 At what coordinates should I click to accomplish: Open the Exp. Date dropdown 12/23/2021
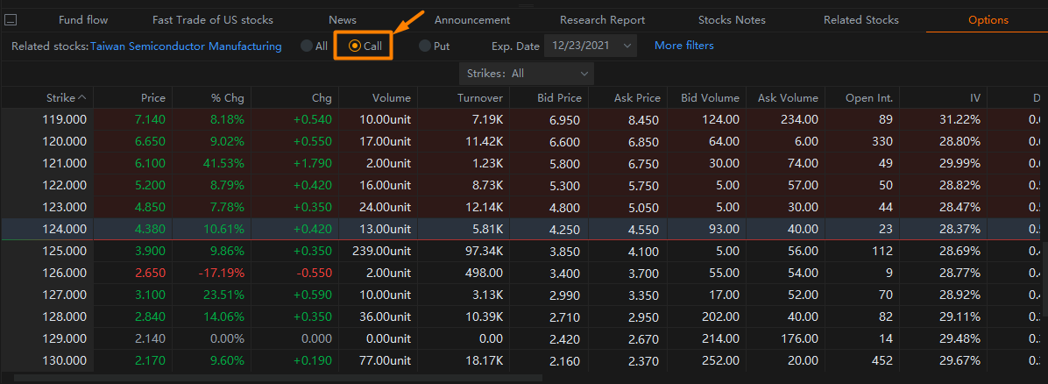[x=591, y=46]
